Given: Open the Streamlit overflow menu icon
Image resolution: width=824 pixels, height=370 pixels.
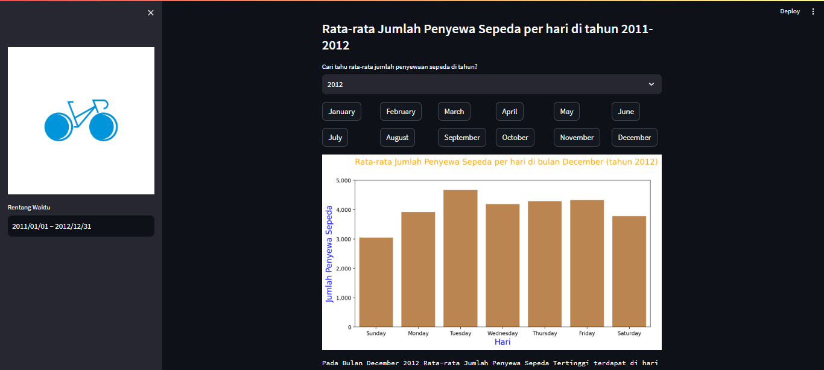Looking at the screenshot, I should [x=814, y=11].
